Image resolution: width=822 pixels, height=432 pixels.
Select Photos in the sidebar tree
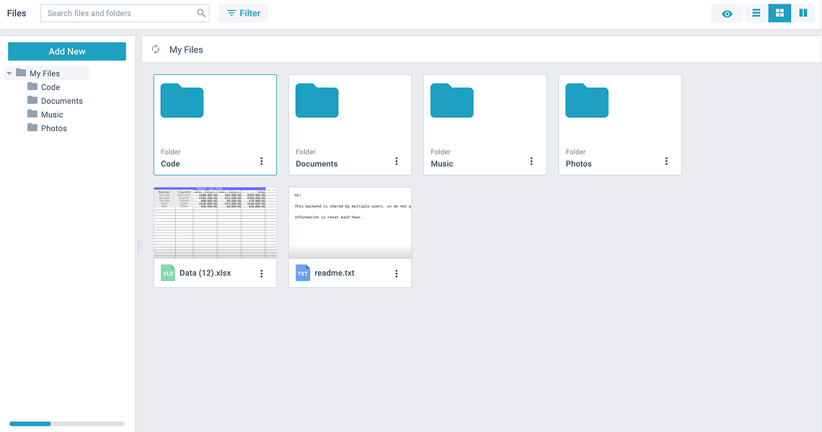53,128
